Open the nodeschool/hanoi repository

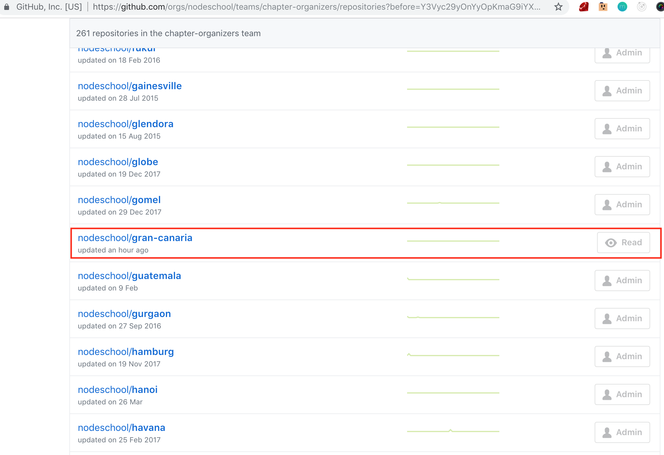[x=118, y=390]
